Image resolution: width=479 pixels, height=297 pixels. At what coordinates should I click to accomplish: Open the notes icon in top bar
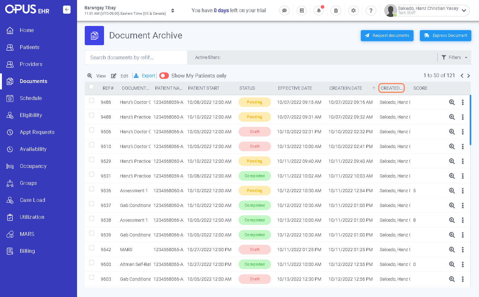point(301,11)
